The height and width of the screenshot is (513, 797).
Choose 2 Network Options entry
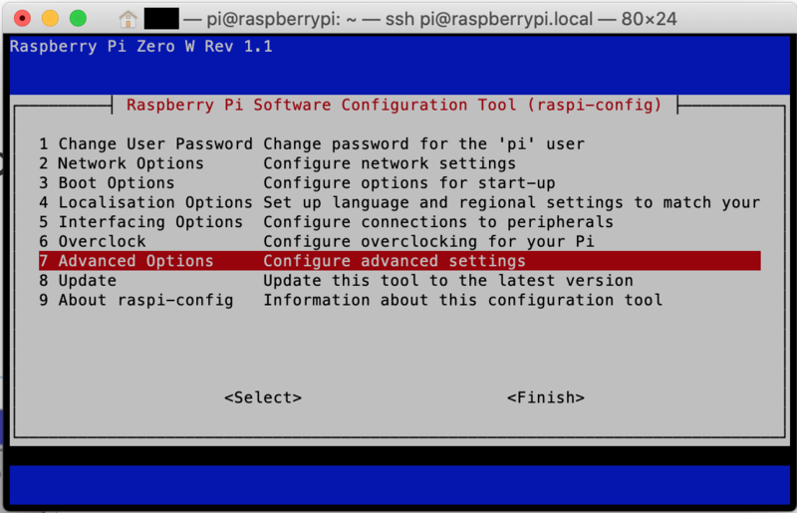click(399, 163)
